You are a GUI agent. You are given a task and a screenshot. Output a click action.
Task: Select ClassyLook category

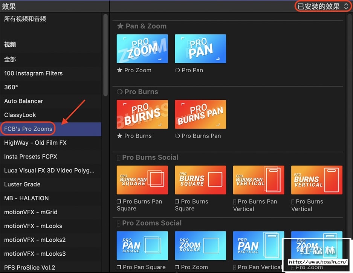tap(50, 115)
